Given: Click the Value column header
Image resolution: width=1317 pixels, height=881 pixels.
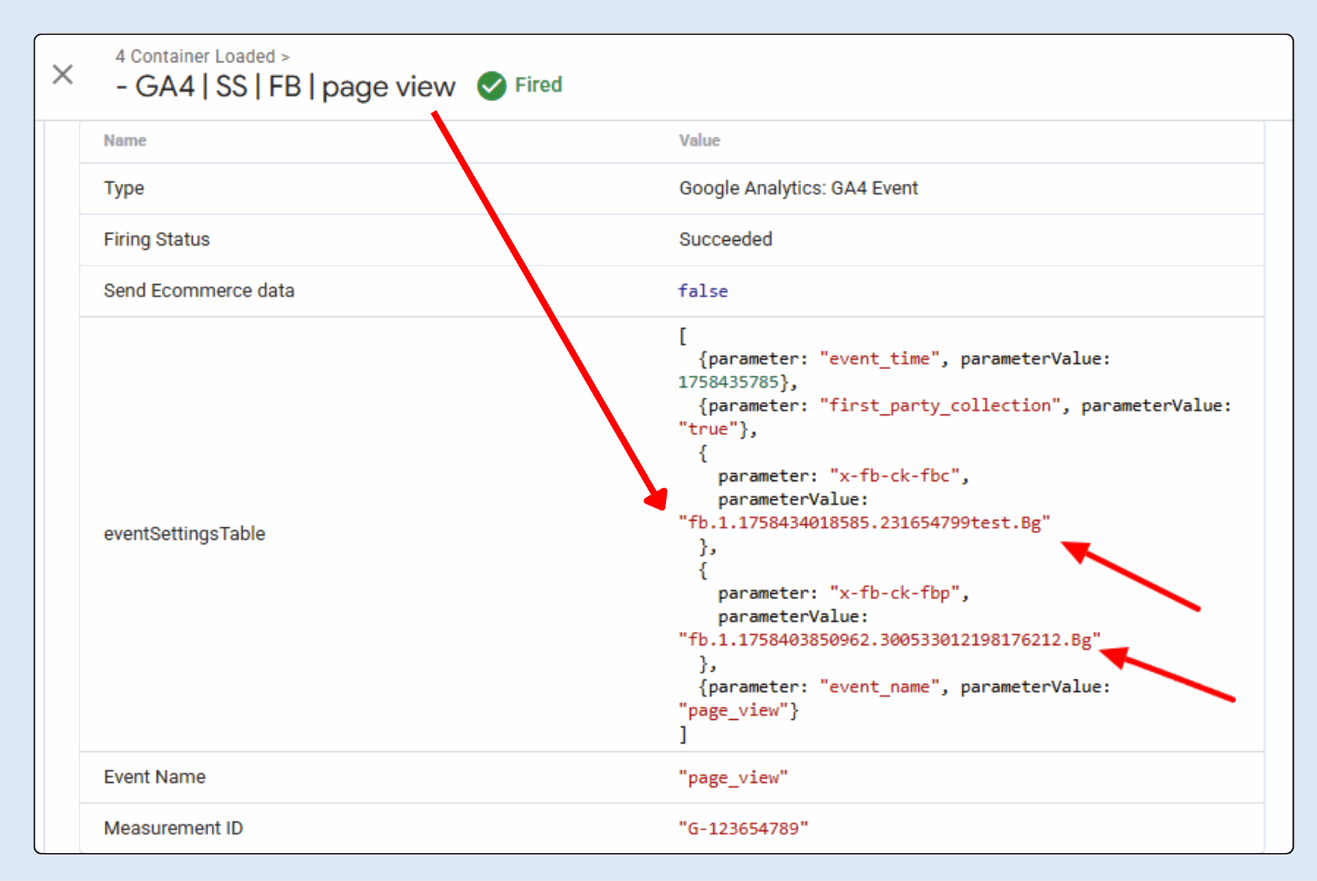Looking at the screenshot, I should click(699, 141).
